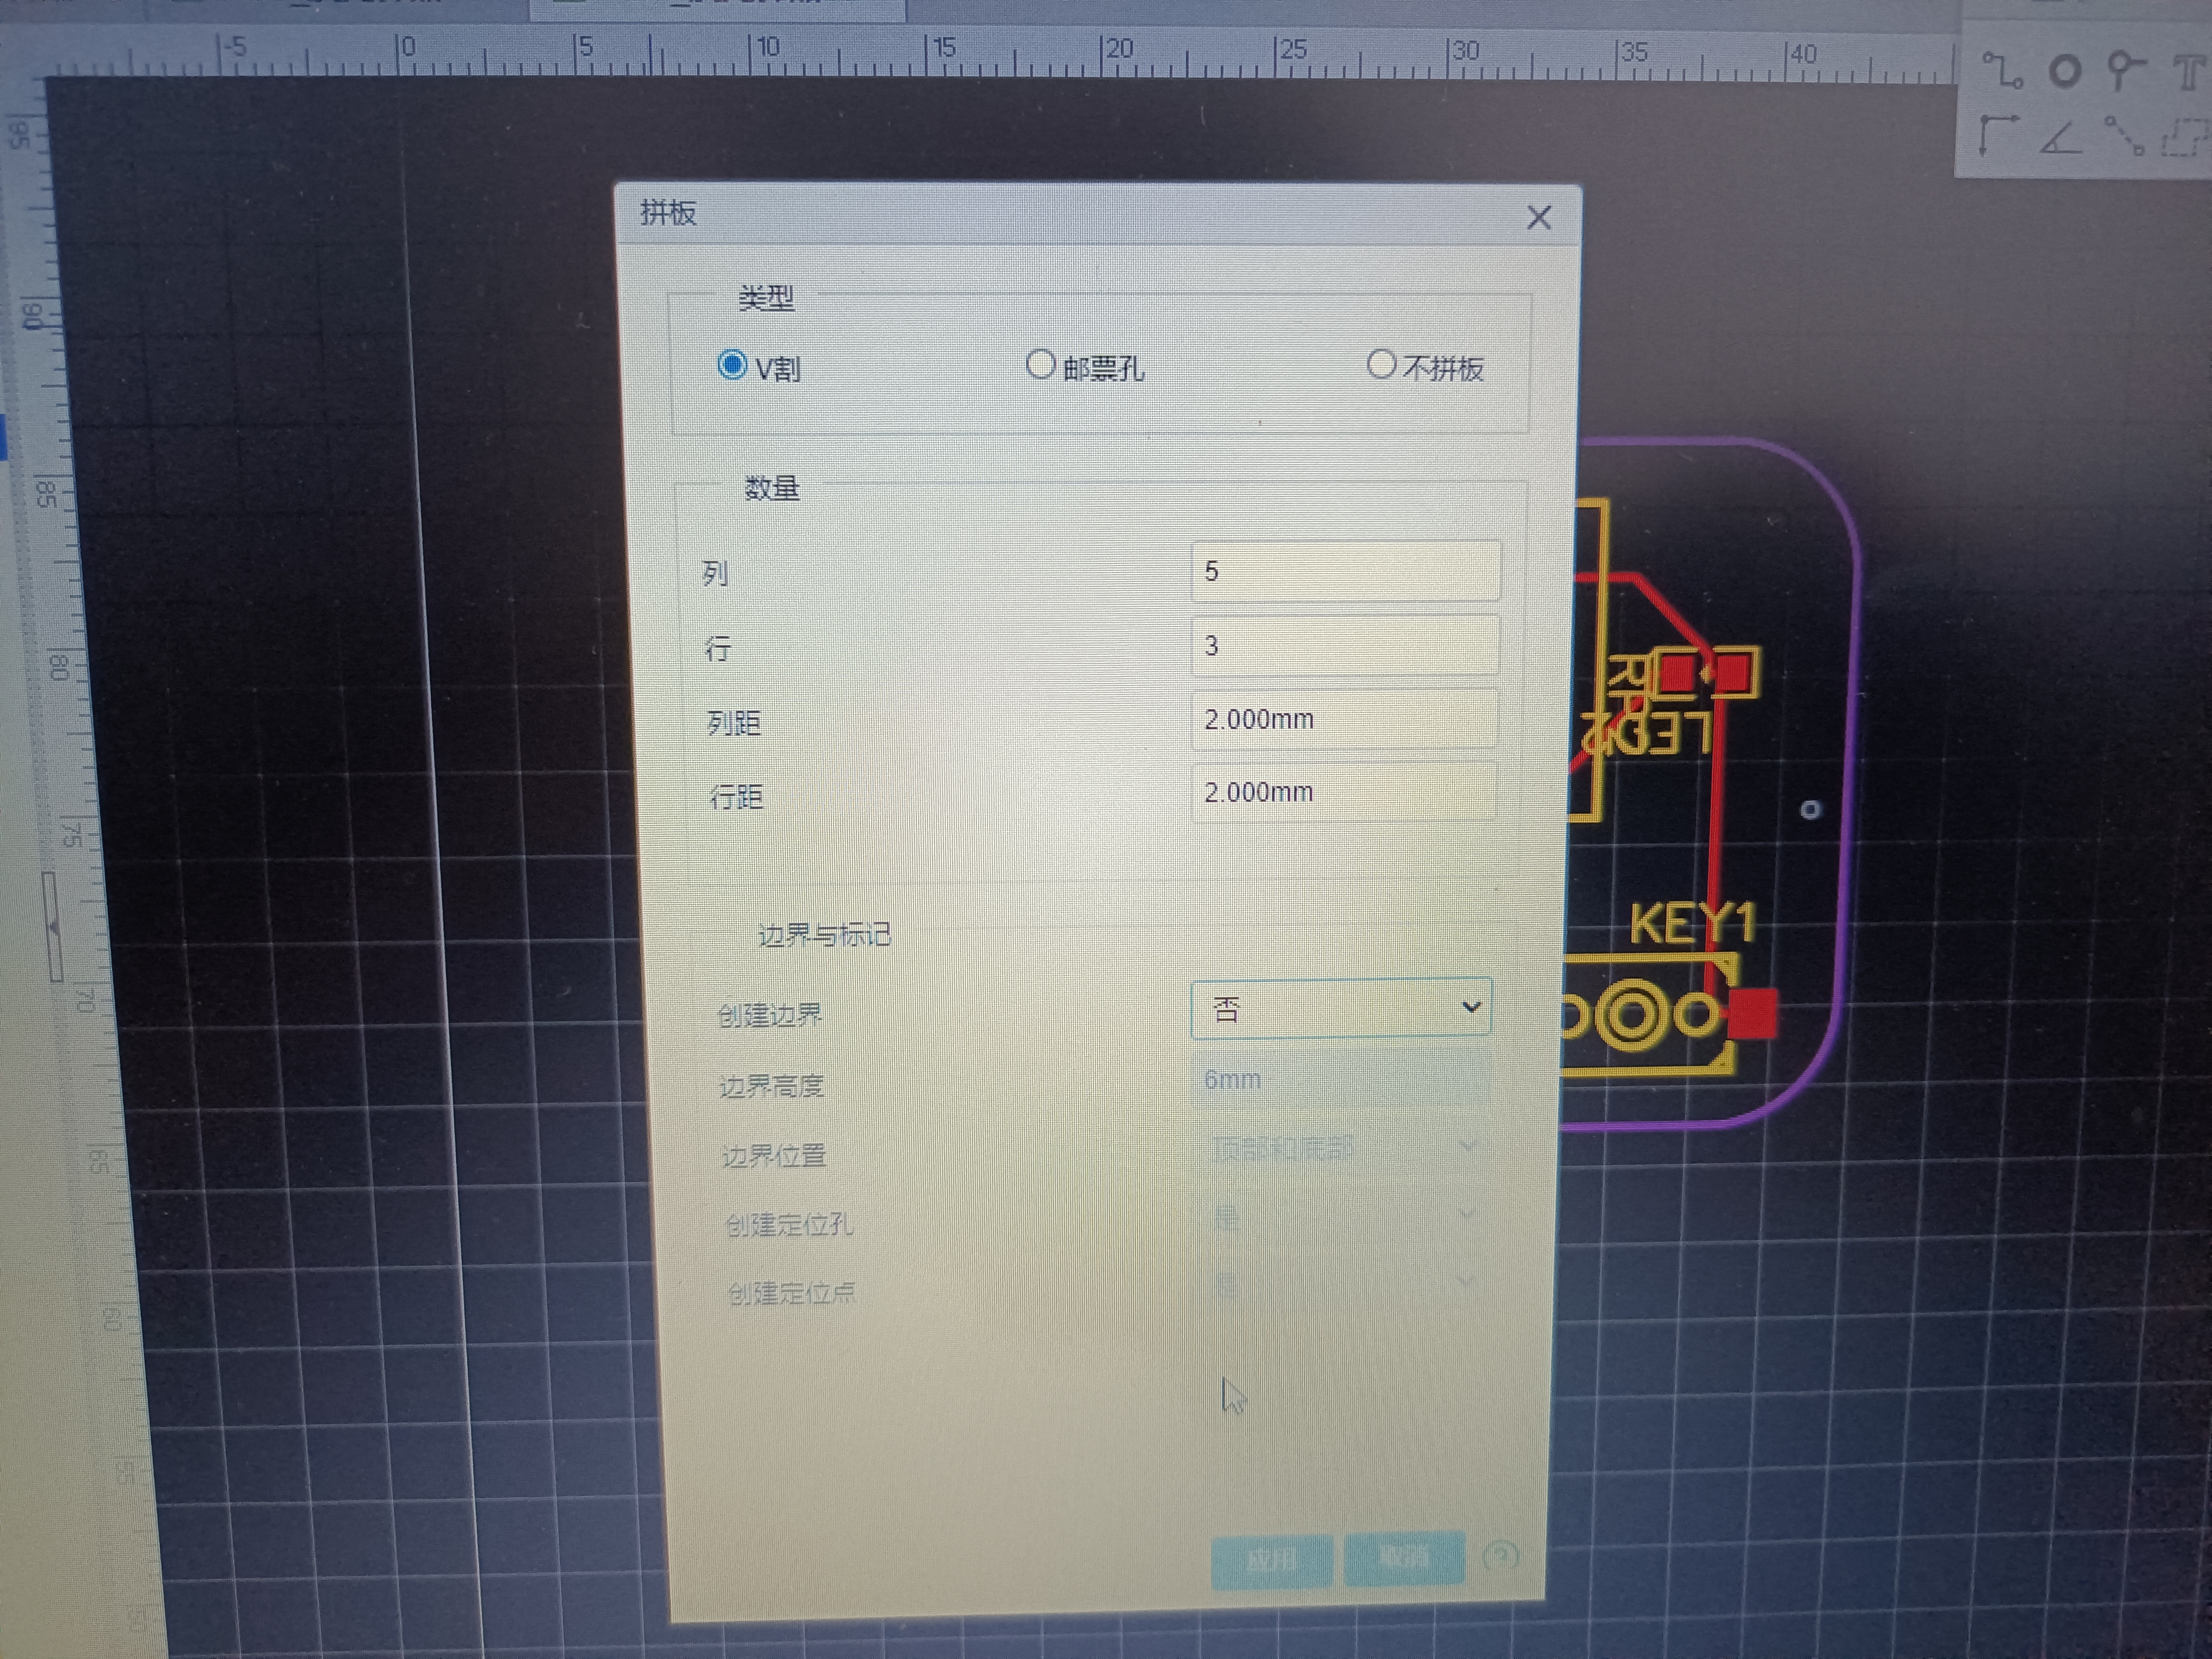This screenshot has height=1659, width=2212.
Task: Click the 边界与标记 section label
Action: tap(824, 935)
